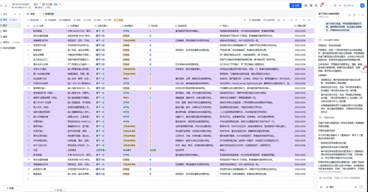Viewport: 368px width, 192px height.
Task: Select the 策划 table in sidebar
Action: coord(11,31)
